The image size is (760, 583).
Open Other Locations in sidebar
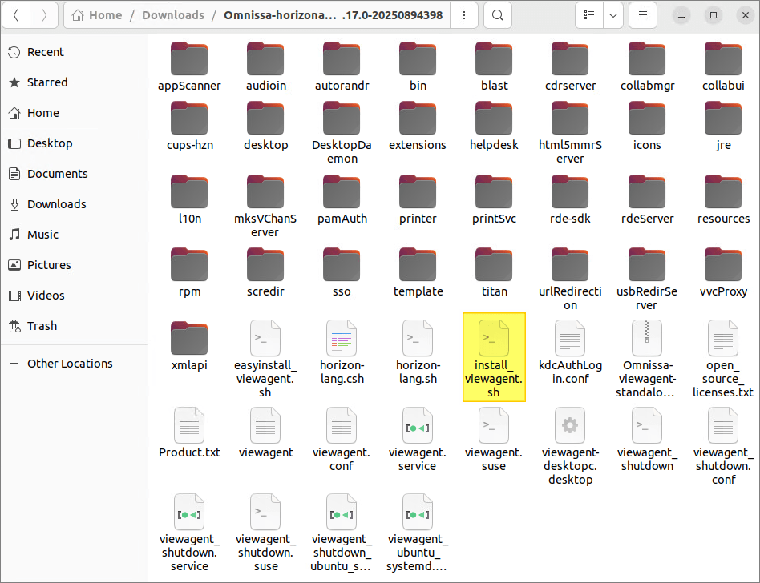[x=70, y=364]
